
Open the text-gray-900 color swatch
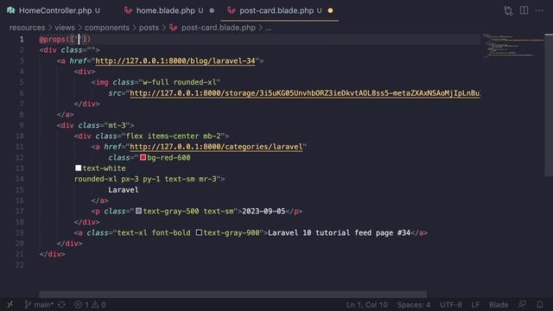pyautogui.click(x=199, y=232)
